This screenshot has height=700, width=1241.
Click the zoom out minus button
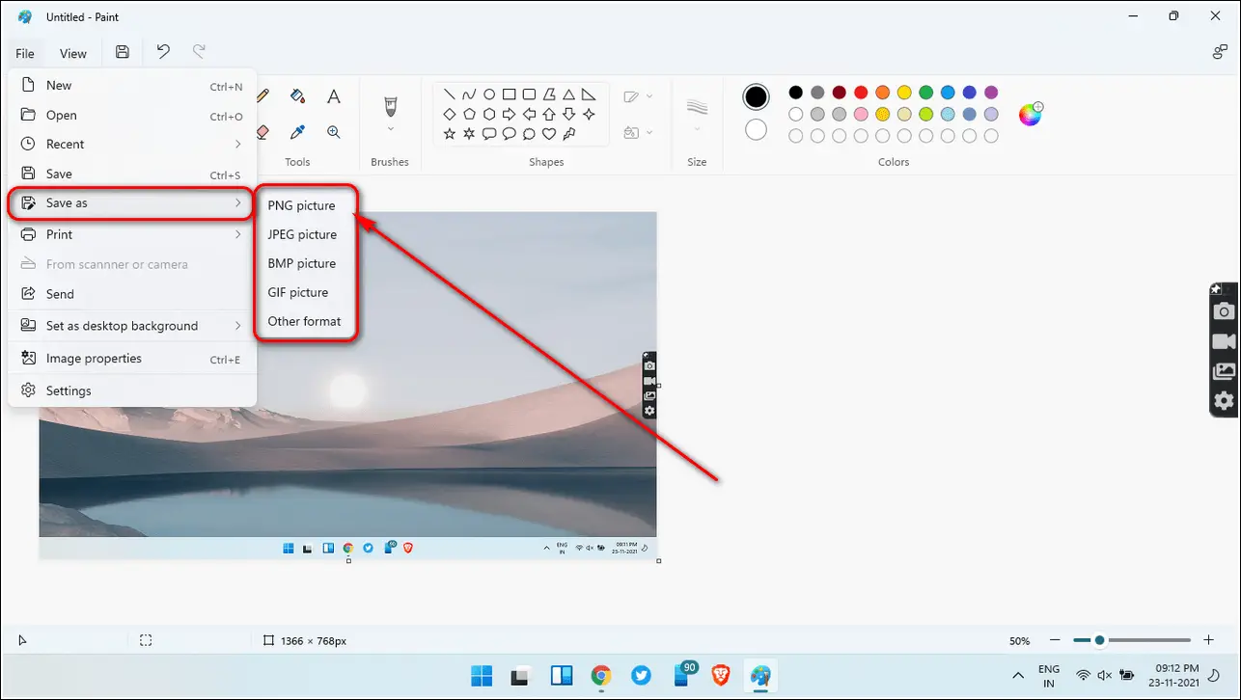1057,640
